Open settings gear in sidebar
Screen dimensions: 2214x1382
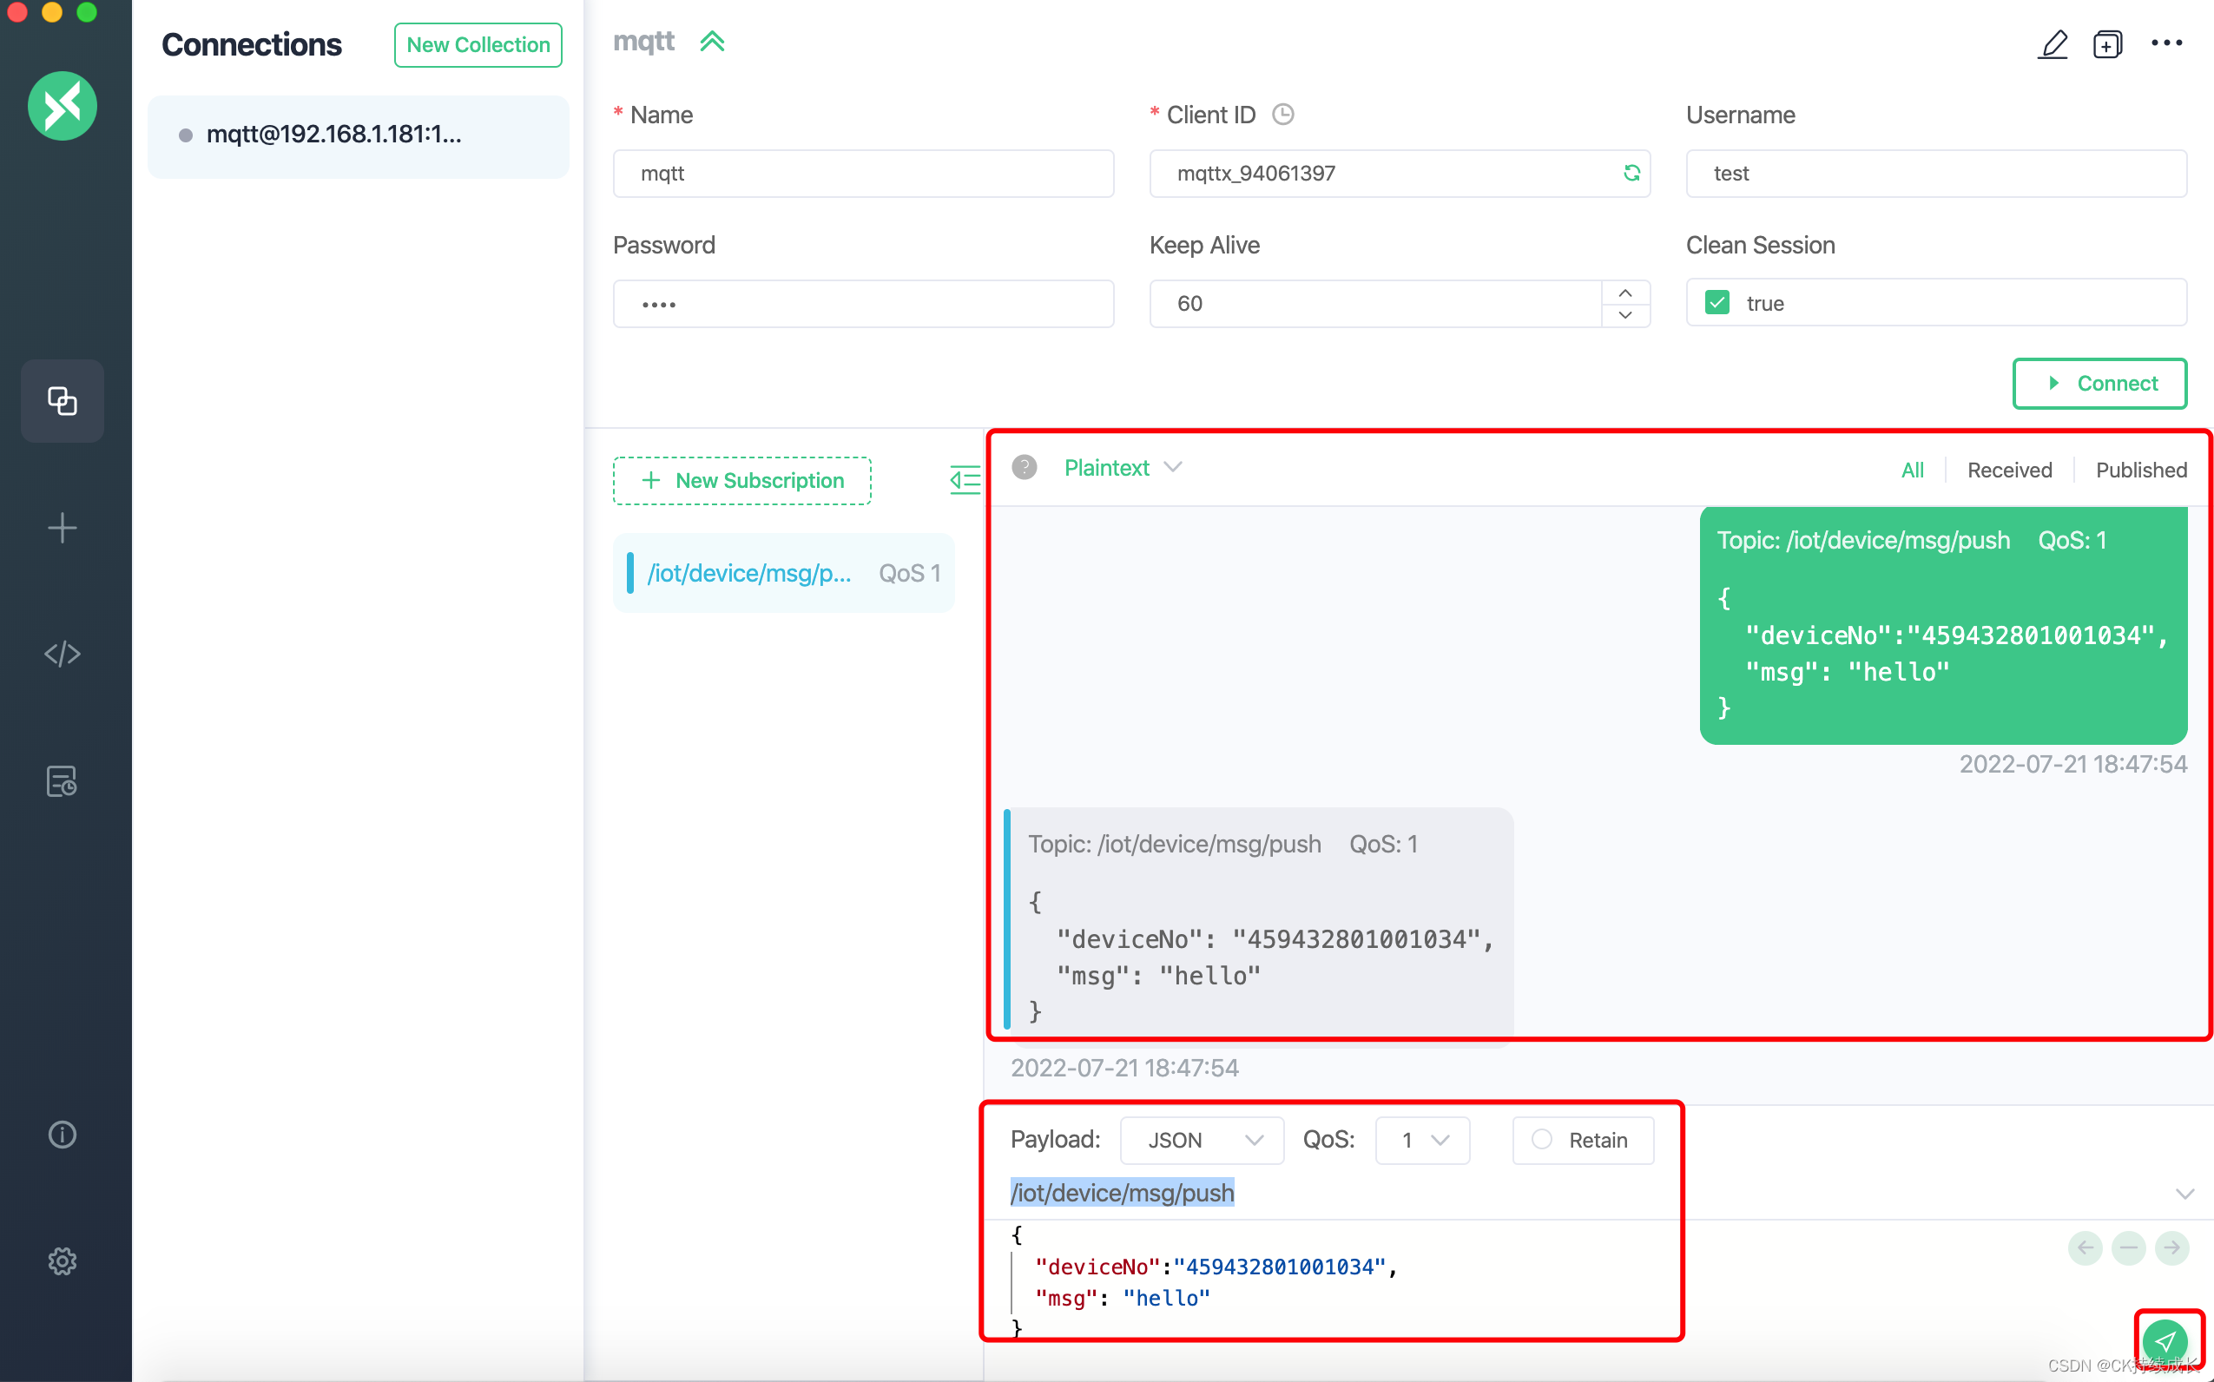[63, 1261]
